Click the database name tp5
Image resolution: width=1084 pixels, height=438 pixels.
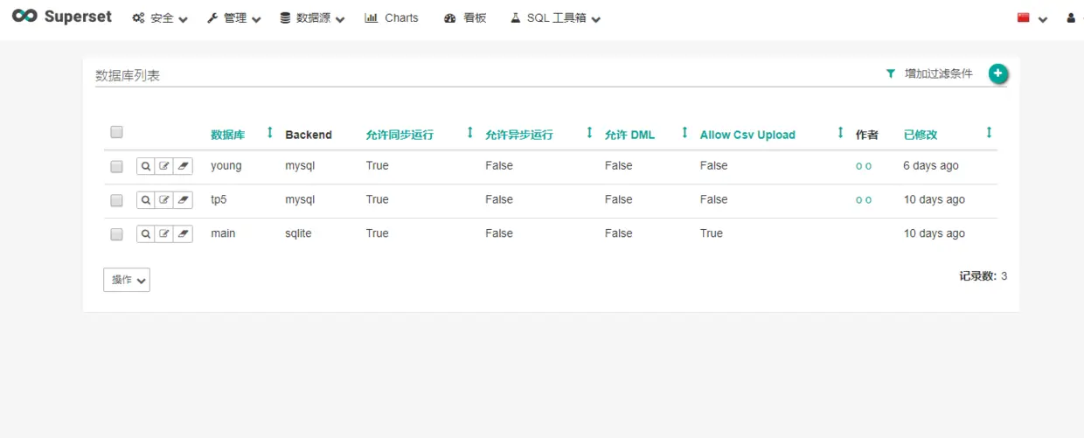pos(219,199)
